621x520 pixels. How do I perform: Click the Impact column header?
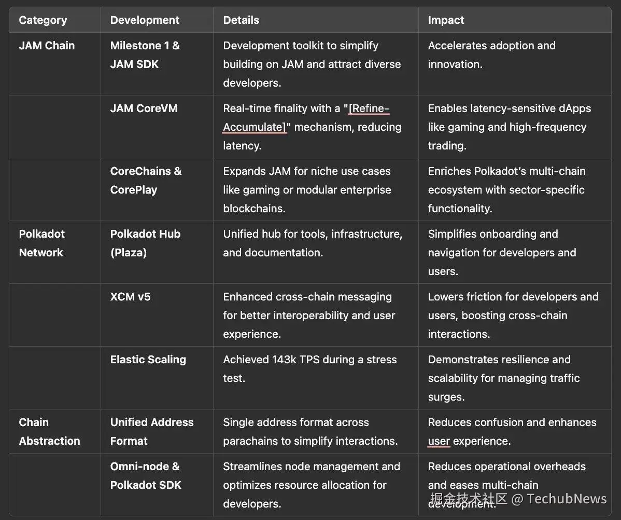coord(446,20)
